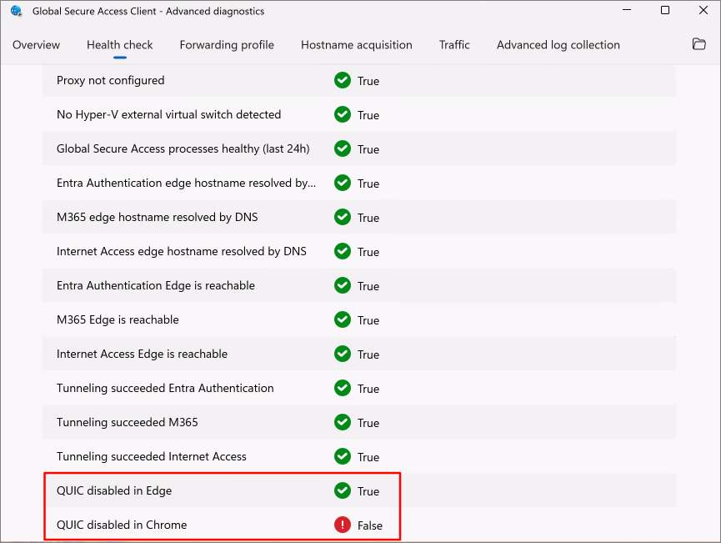Click True value for Internet Access edge hostname
This screenshot has height=543, width=721.
[x=368, y=252]
